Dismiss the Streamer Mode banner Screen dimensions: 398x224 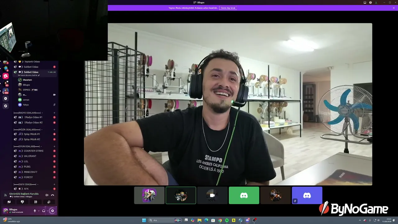(394, 8)
